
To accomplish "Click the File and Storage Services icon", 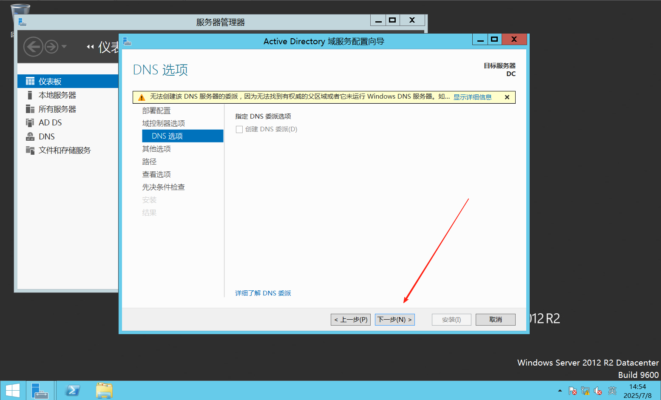I will (30, 150).
